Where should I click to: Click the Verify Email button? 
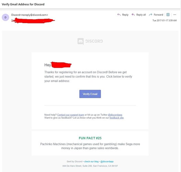pos(90,94)
